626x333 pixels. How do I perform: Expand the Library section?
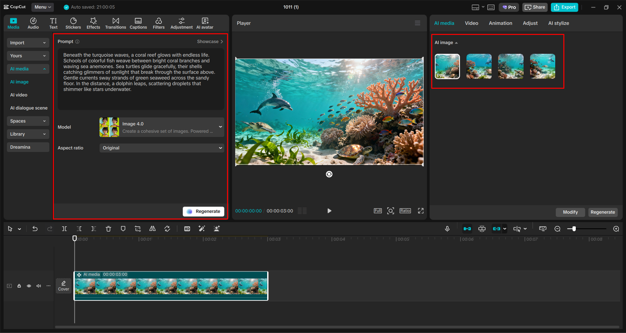pyautogui.click(x=28, y=134)
